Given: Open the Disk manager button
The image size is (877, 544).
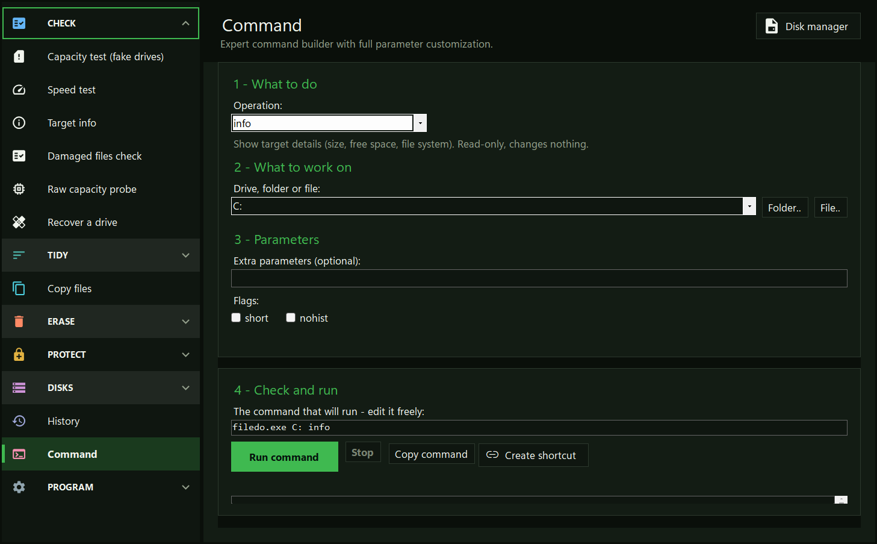Looking at the screenshot, I should (808, 26).
